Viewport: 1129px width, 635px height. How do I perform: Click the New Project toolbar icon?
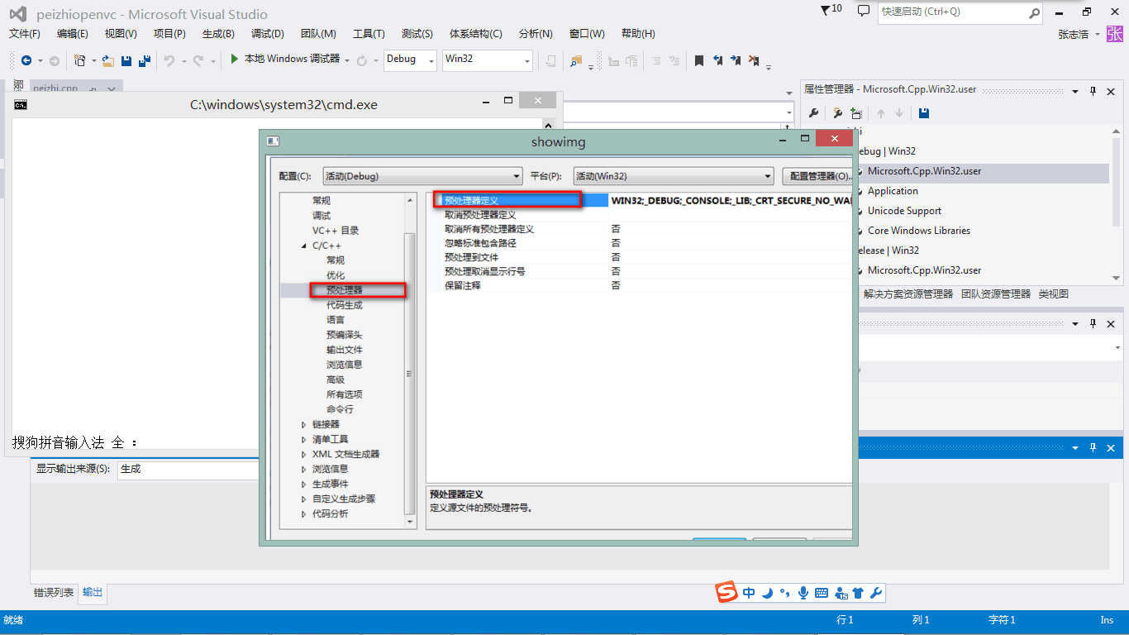pos(80,60)
